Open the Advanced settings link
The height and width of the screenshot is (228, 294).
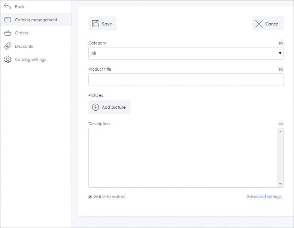tap(265, 197)
